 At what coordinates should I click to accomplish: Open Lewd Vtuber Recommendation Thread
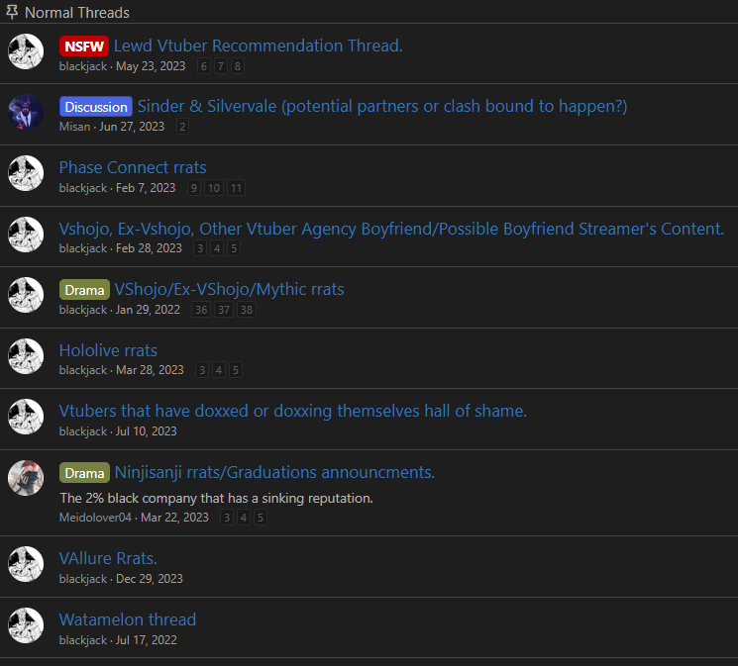click(259, 46)
